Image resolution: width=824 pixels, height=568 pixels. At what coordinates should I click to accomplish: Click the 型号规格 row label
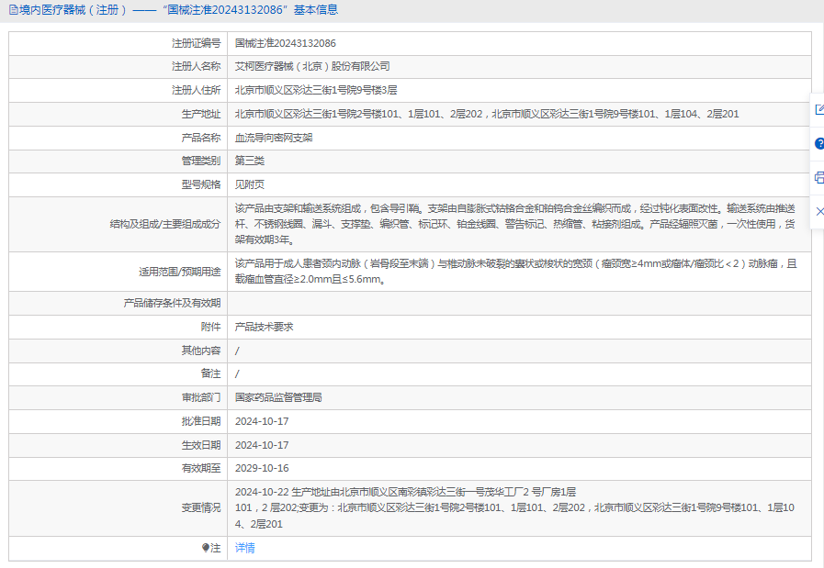(x=201, y=184)
